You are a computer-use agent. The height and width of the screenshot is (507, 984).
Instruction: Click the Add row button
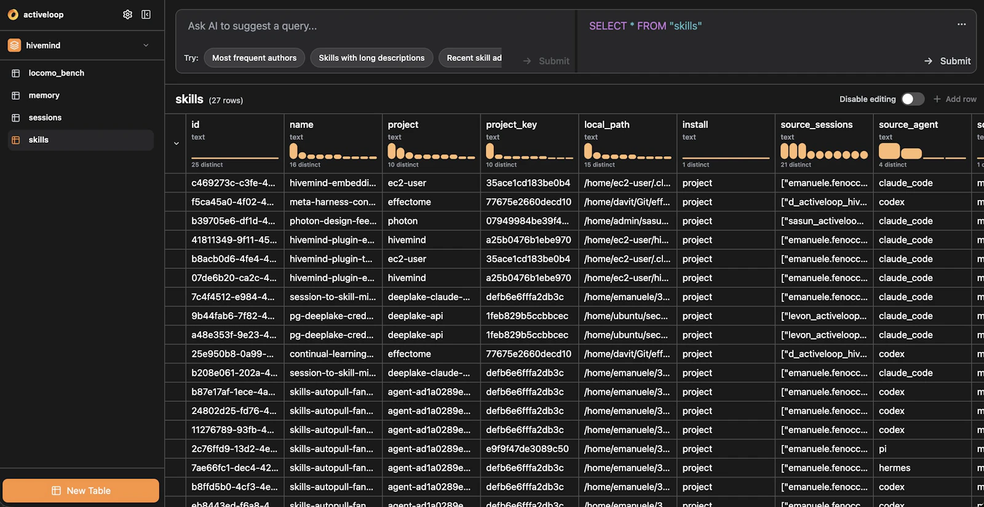pos(954,99)
